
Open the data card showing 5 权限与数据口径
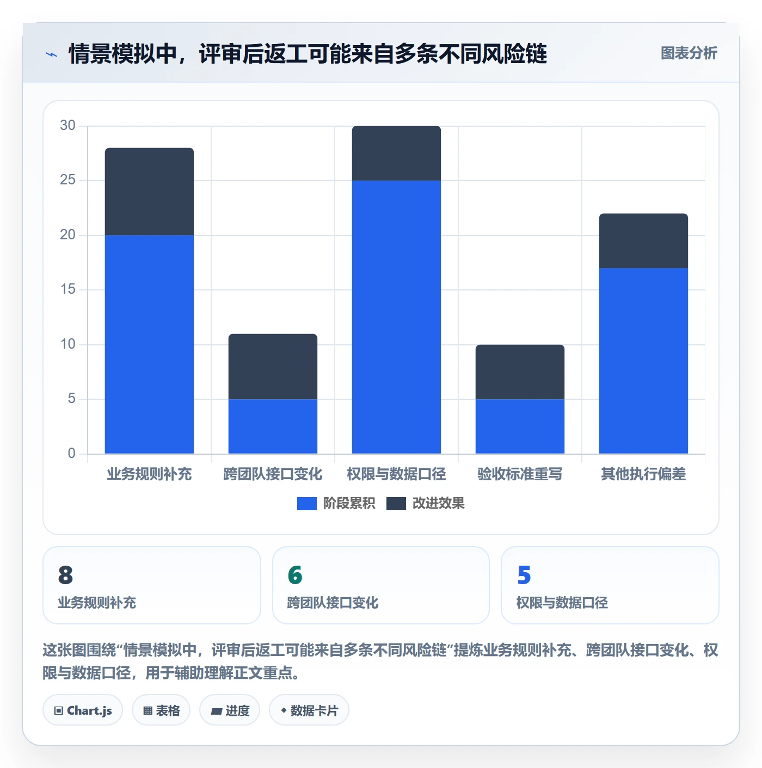[610, 585]
